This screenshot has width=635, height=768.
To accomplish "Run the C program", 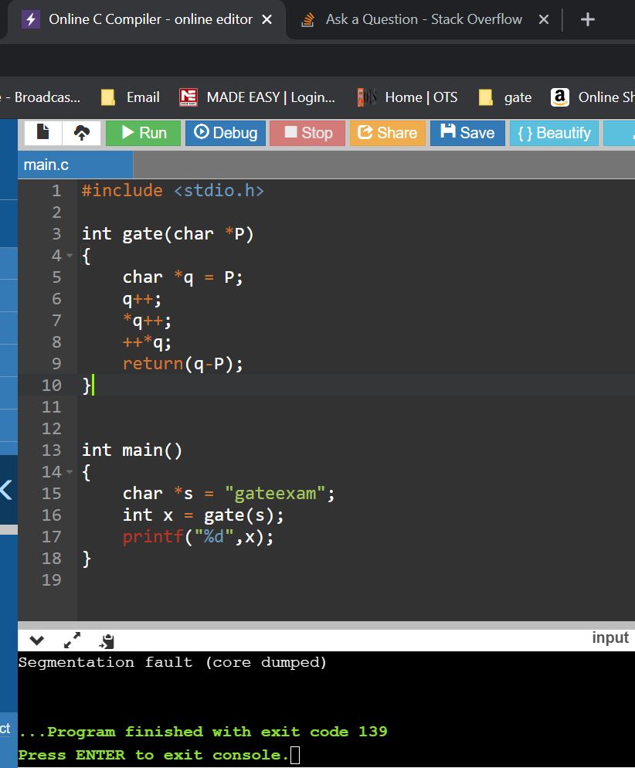I will [142, 132].
